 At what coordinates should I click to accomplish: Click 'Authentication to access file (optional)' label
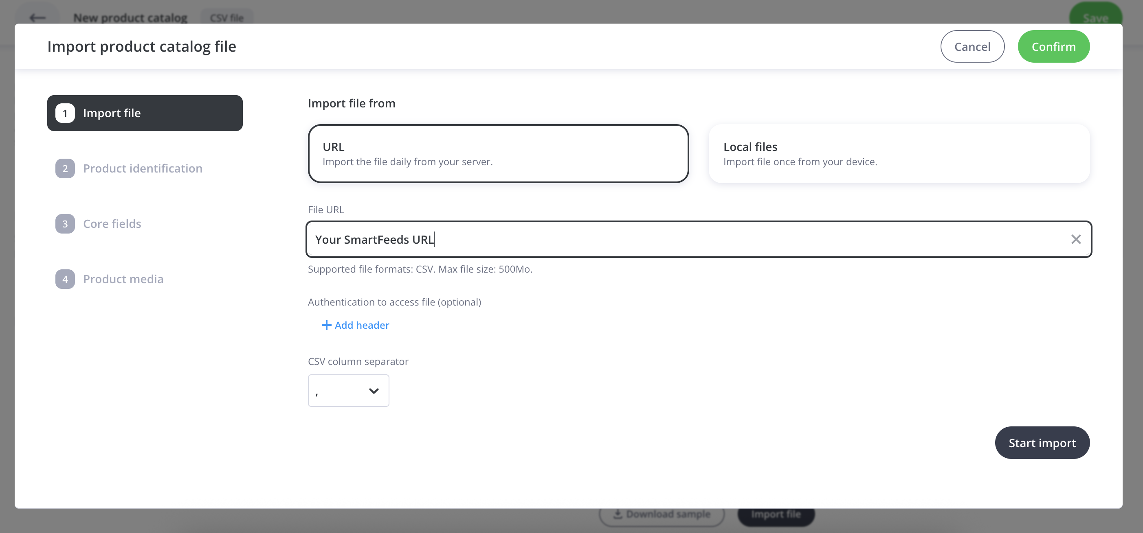coord(394,302)
